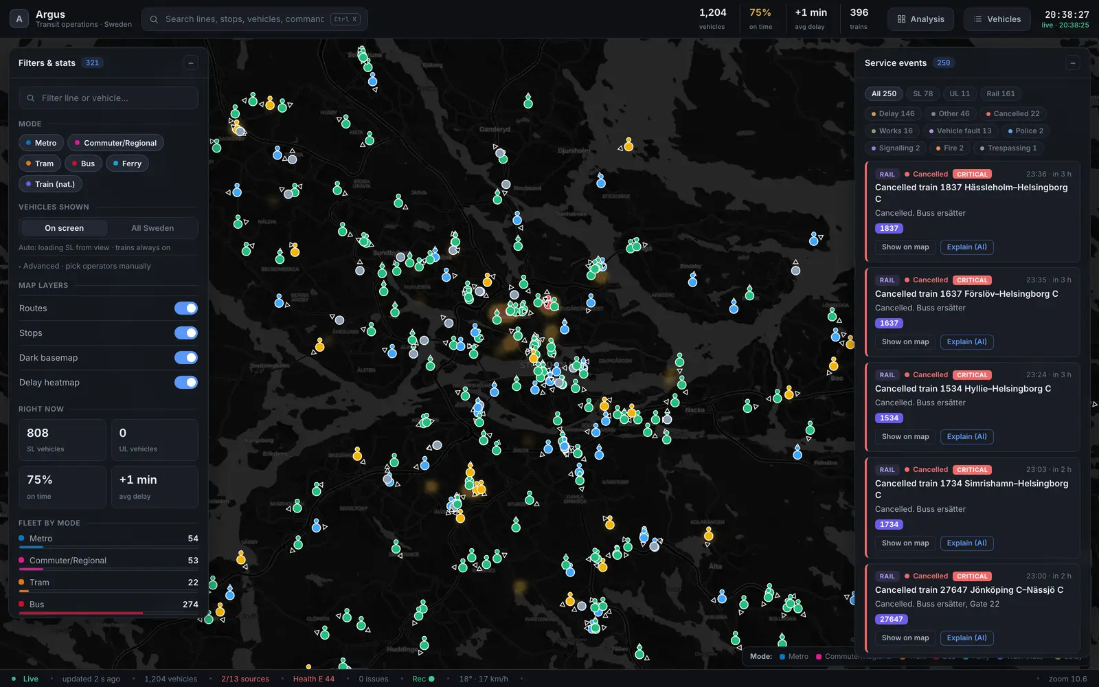Click 2/13 sources in status bar
Image resolution: width=1099 pixels, height=687 pixels.
[245, 679]
